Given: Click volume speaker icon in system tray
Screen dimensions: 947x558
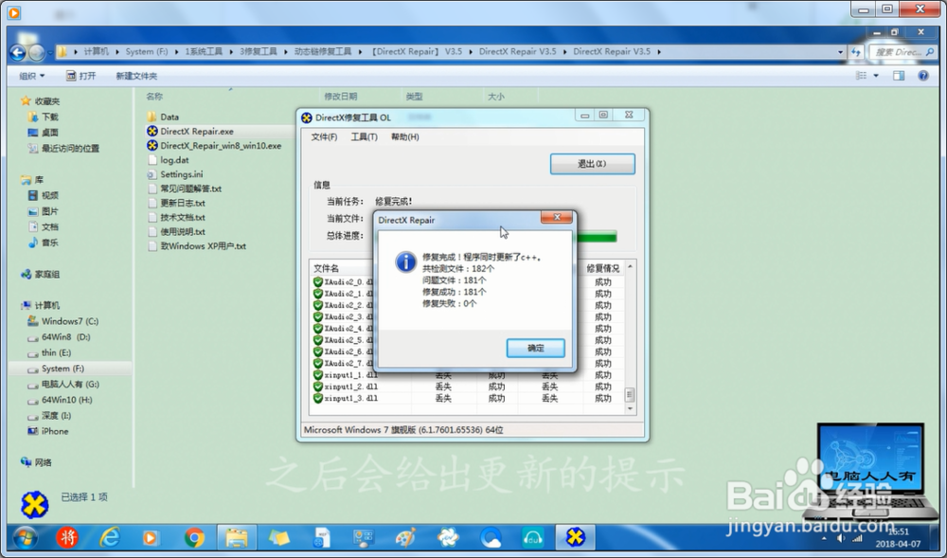Looking at the screenshot, I should [x=841, y=538].
